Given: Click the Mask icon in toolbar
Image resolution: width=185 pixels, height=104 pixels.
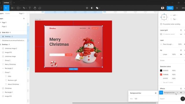Looking at the screenshot, I should (92, 8).
